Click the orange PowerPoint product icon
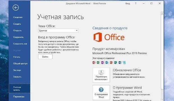 (x=111, y=63)
